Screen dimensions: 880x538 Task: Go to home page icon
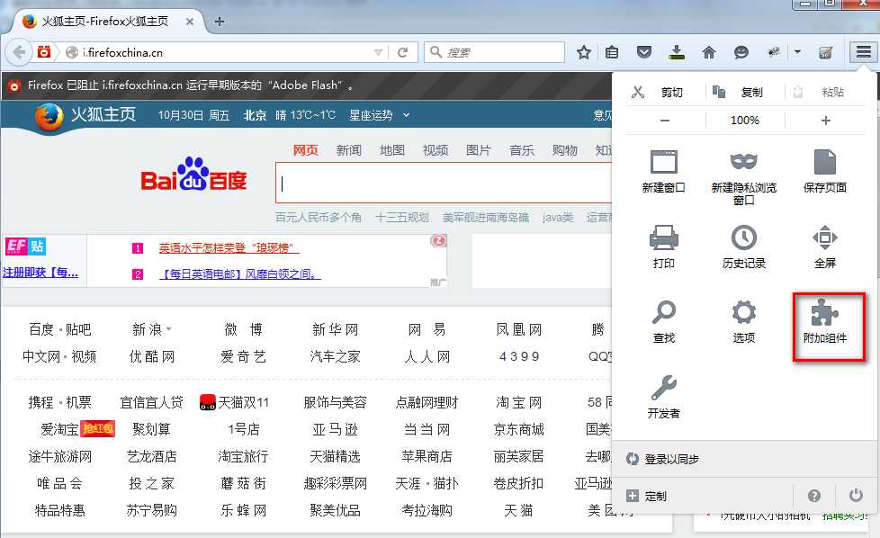tap(709, 52)
